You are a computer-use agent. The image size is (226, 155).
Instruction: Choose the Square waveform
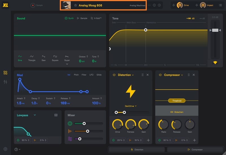55,58
